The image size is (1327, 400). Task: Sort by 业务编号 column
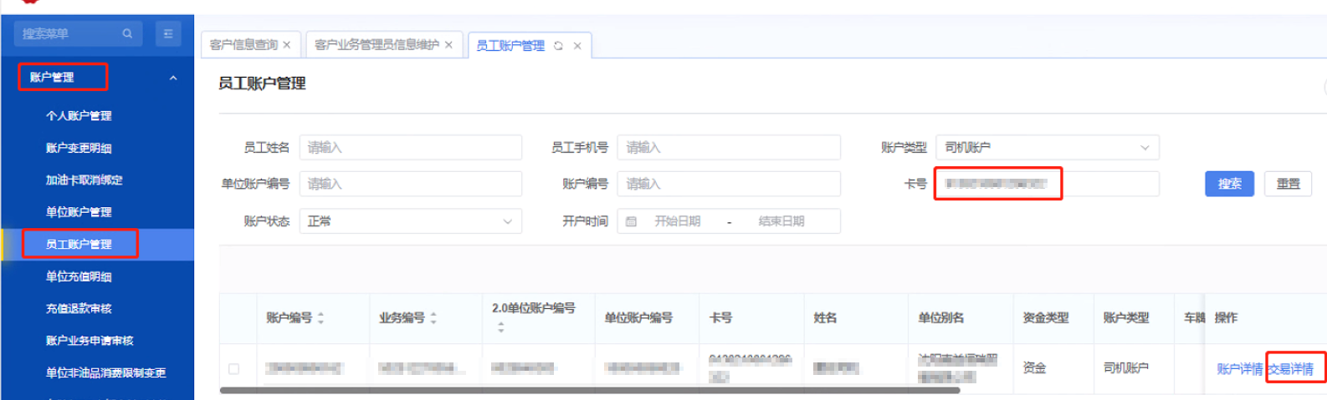coord(433,318)
